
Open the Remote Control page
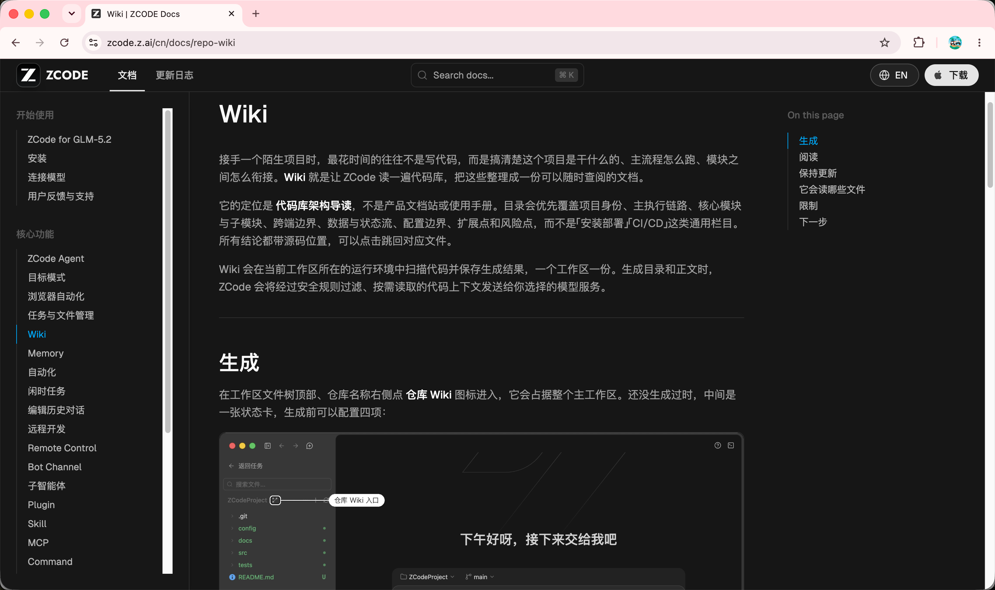[x=62, y=448]
